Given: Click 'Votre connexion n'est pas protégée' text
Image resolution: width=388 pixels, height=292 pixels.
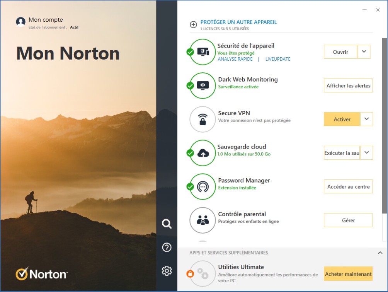Looking at the screenshot, I should pos(254,120).
